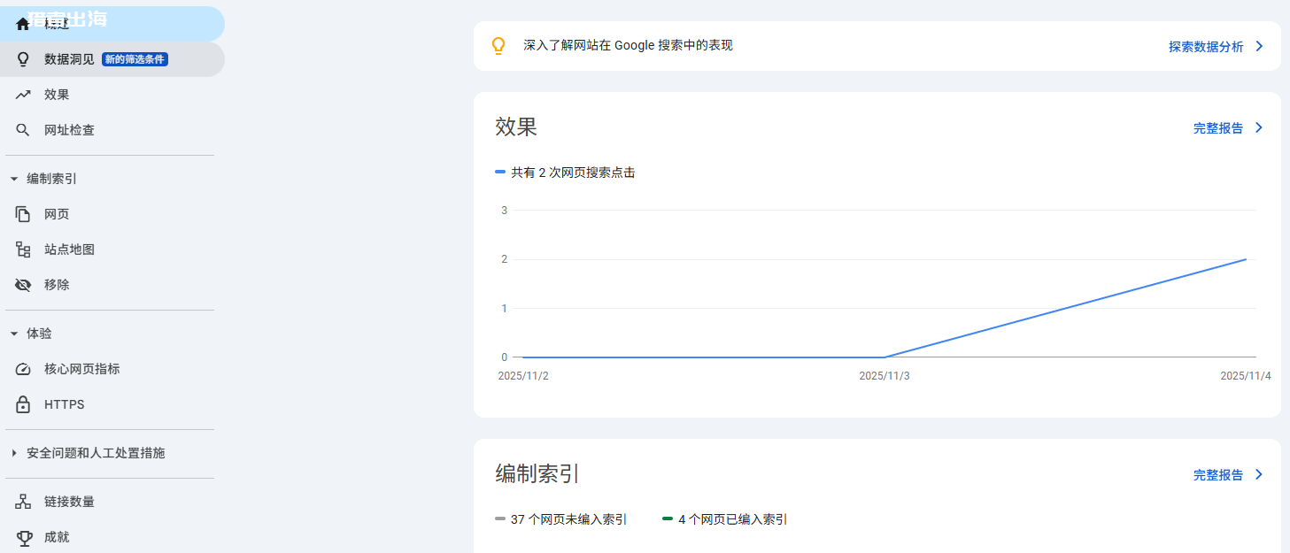This screenshot has height=553, width=1290.
Task: Select the 核心网页指标 icon
Action: (x=22, y=369)
